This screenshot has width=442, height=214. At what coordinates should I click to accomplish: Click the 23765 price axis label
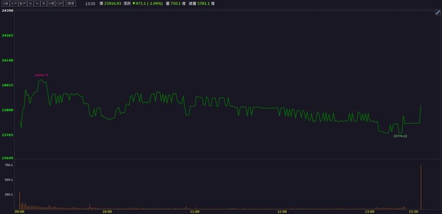tap(7, 135)
